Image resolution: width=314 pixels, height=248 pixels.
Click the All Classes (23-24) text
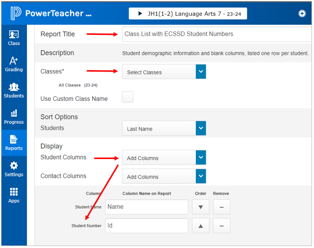(x=78, y=85)
